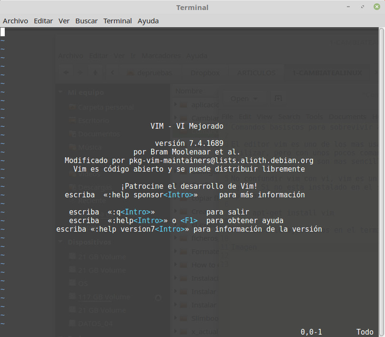Screen dimensions: 385x337
Task: Open Documents menu in background text editor
Action: (x=347, y=117)
